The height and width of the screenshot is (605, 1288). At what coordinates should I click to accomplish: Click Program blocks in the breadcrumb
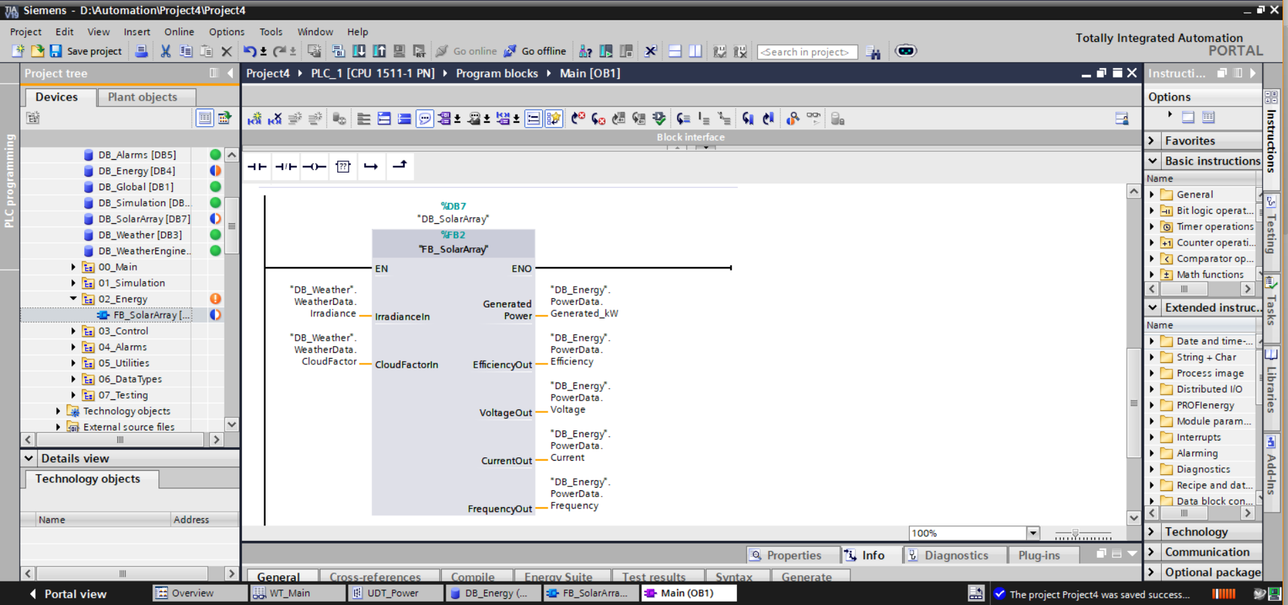pyautogui.click(x=497, y=73)
